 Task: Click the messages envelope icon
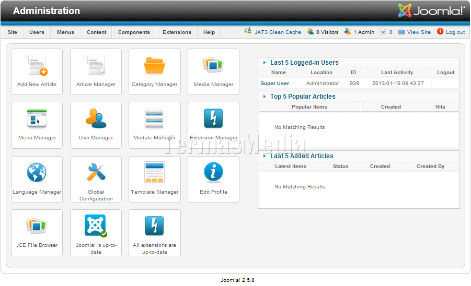[x=383, y=32]
